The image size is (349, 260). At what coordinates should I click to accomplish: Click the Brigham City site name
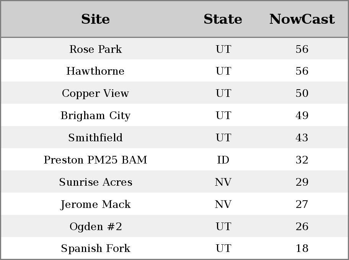(x=95, y=116)
